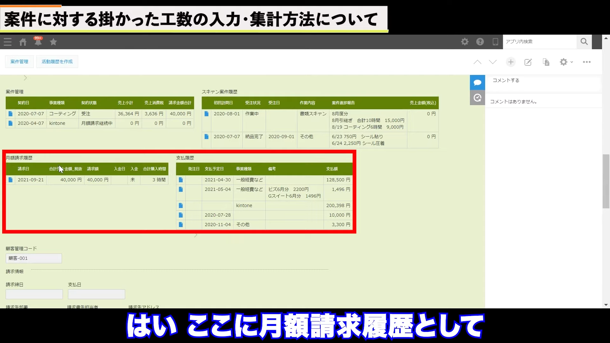This screenshot has width=610, height=343.
Task: Open the 2021-09-21 monthly billing record
Action: coord(10,180)
